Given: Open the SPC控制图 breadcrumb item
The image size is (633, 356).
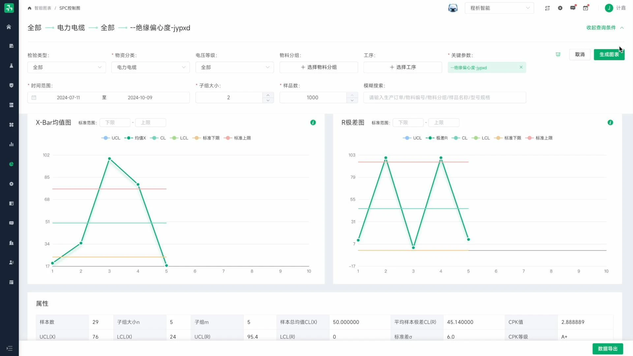Looking at the screenshot, I should coord(69,8).
